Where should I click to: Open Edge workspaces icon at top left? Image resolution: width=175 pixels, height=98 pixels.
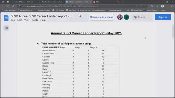3,2
